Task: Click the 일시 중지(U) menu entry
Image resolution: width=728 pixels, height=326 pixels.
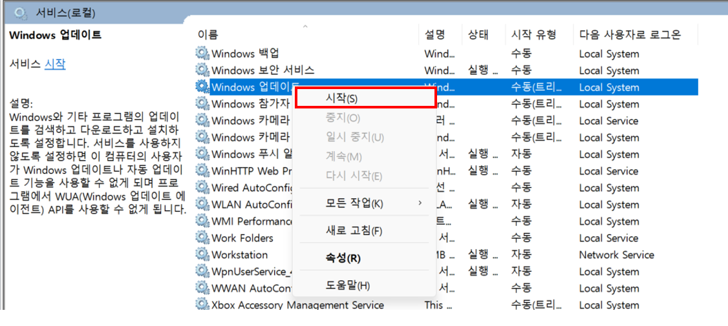Action: 365,138
